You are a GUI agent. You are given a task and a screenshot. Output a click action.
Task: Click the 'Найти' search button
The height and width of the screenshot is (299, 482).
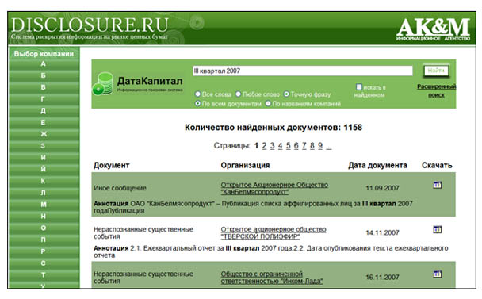coord(436,71)
